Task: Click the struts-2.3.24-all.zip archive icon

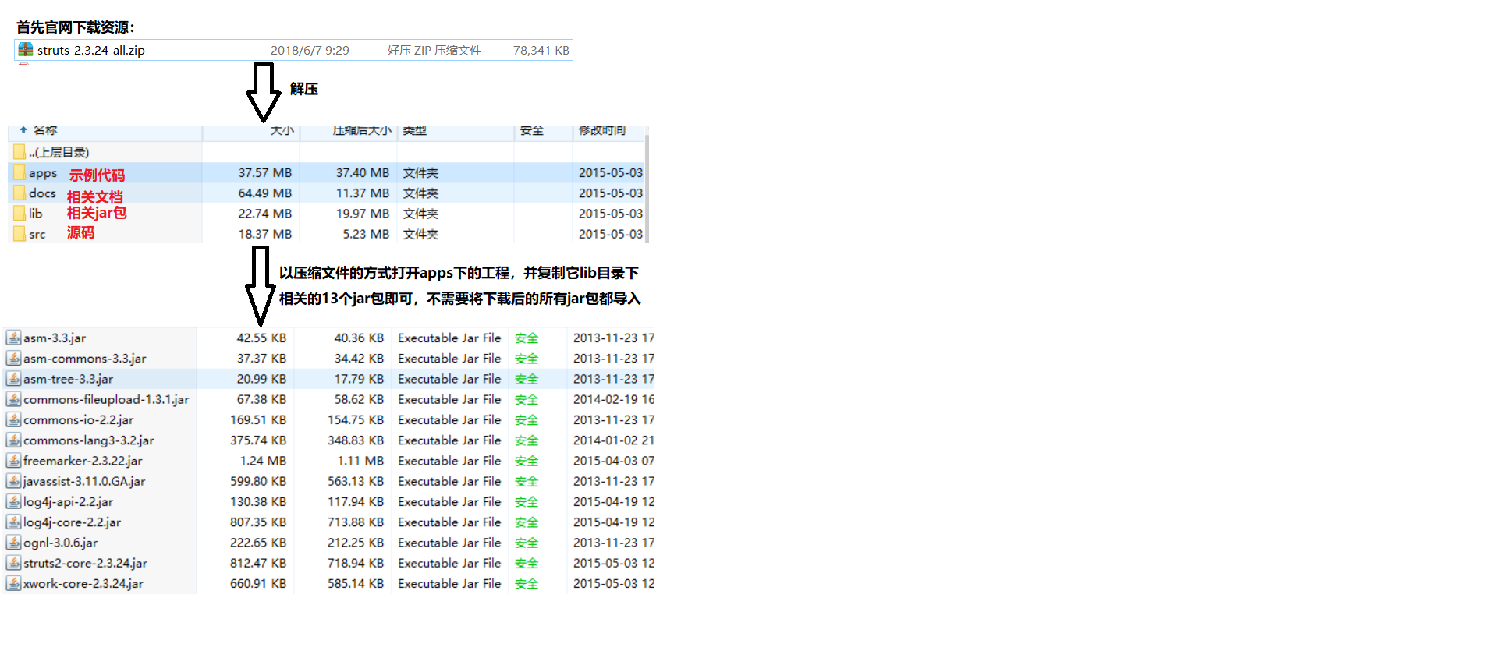Action: click(x=26, y=50)
